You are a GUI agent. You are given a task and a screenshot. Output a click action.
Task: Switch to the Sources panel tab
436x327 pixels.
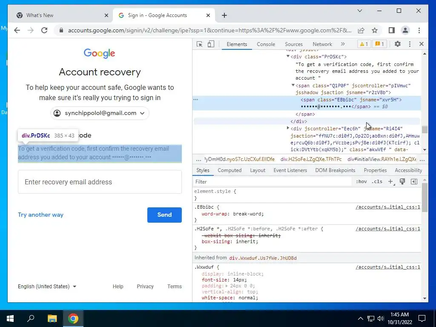294,44
